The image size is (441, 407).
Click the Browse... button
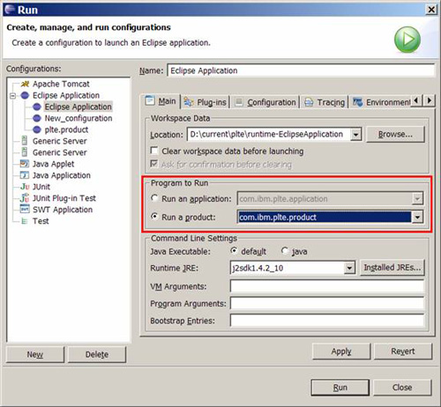(x=395, y=135)
